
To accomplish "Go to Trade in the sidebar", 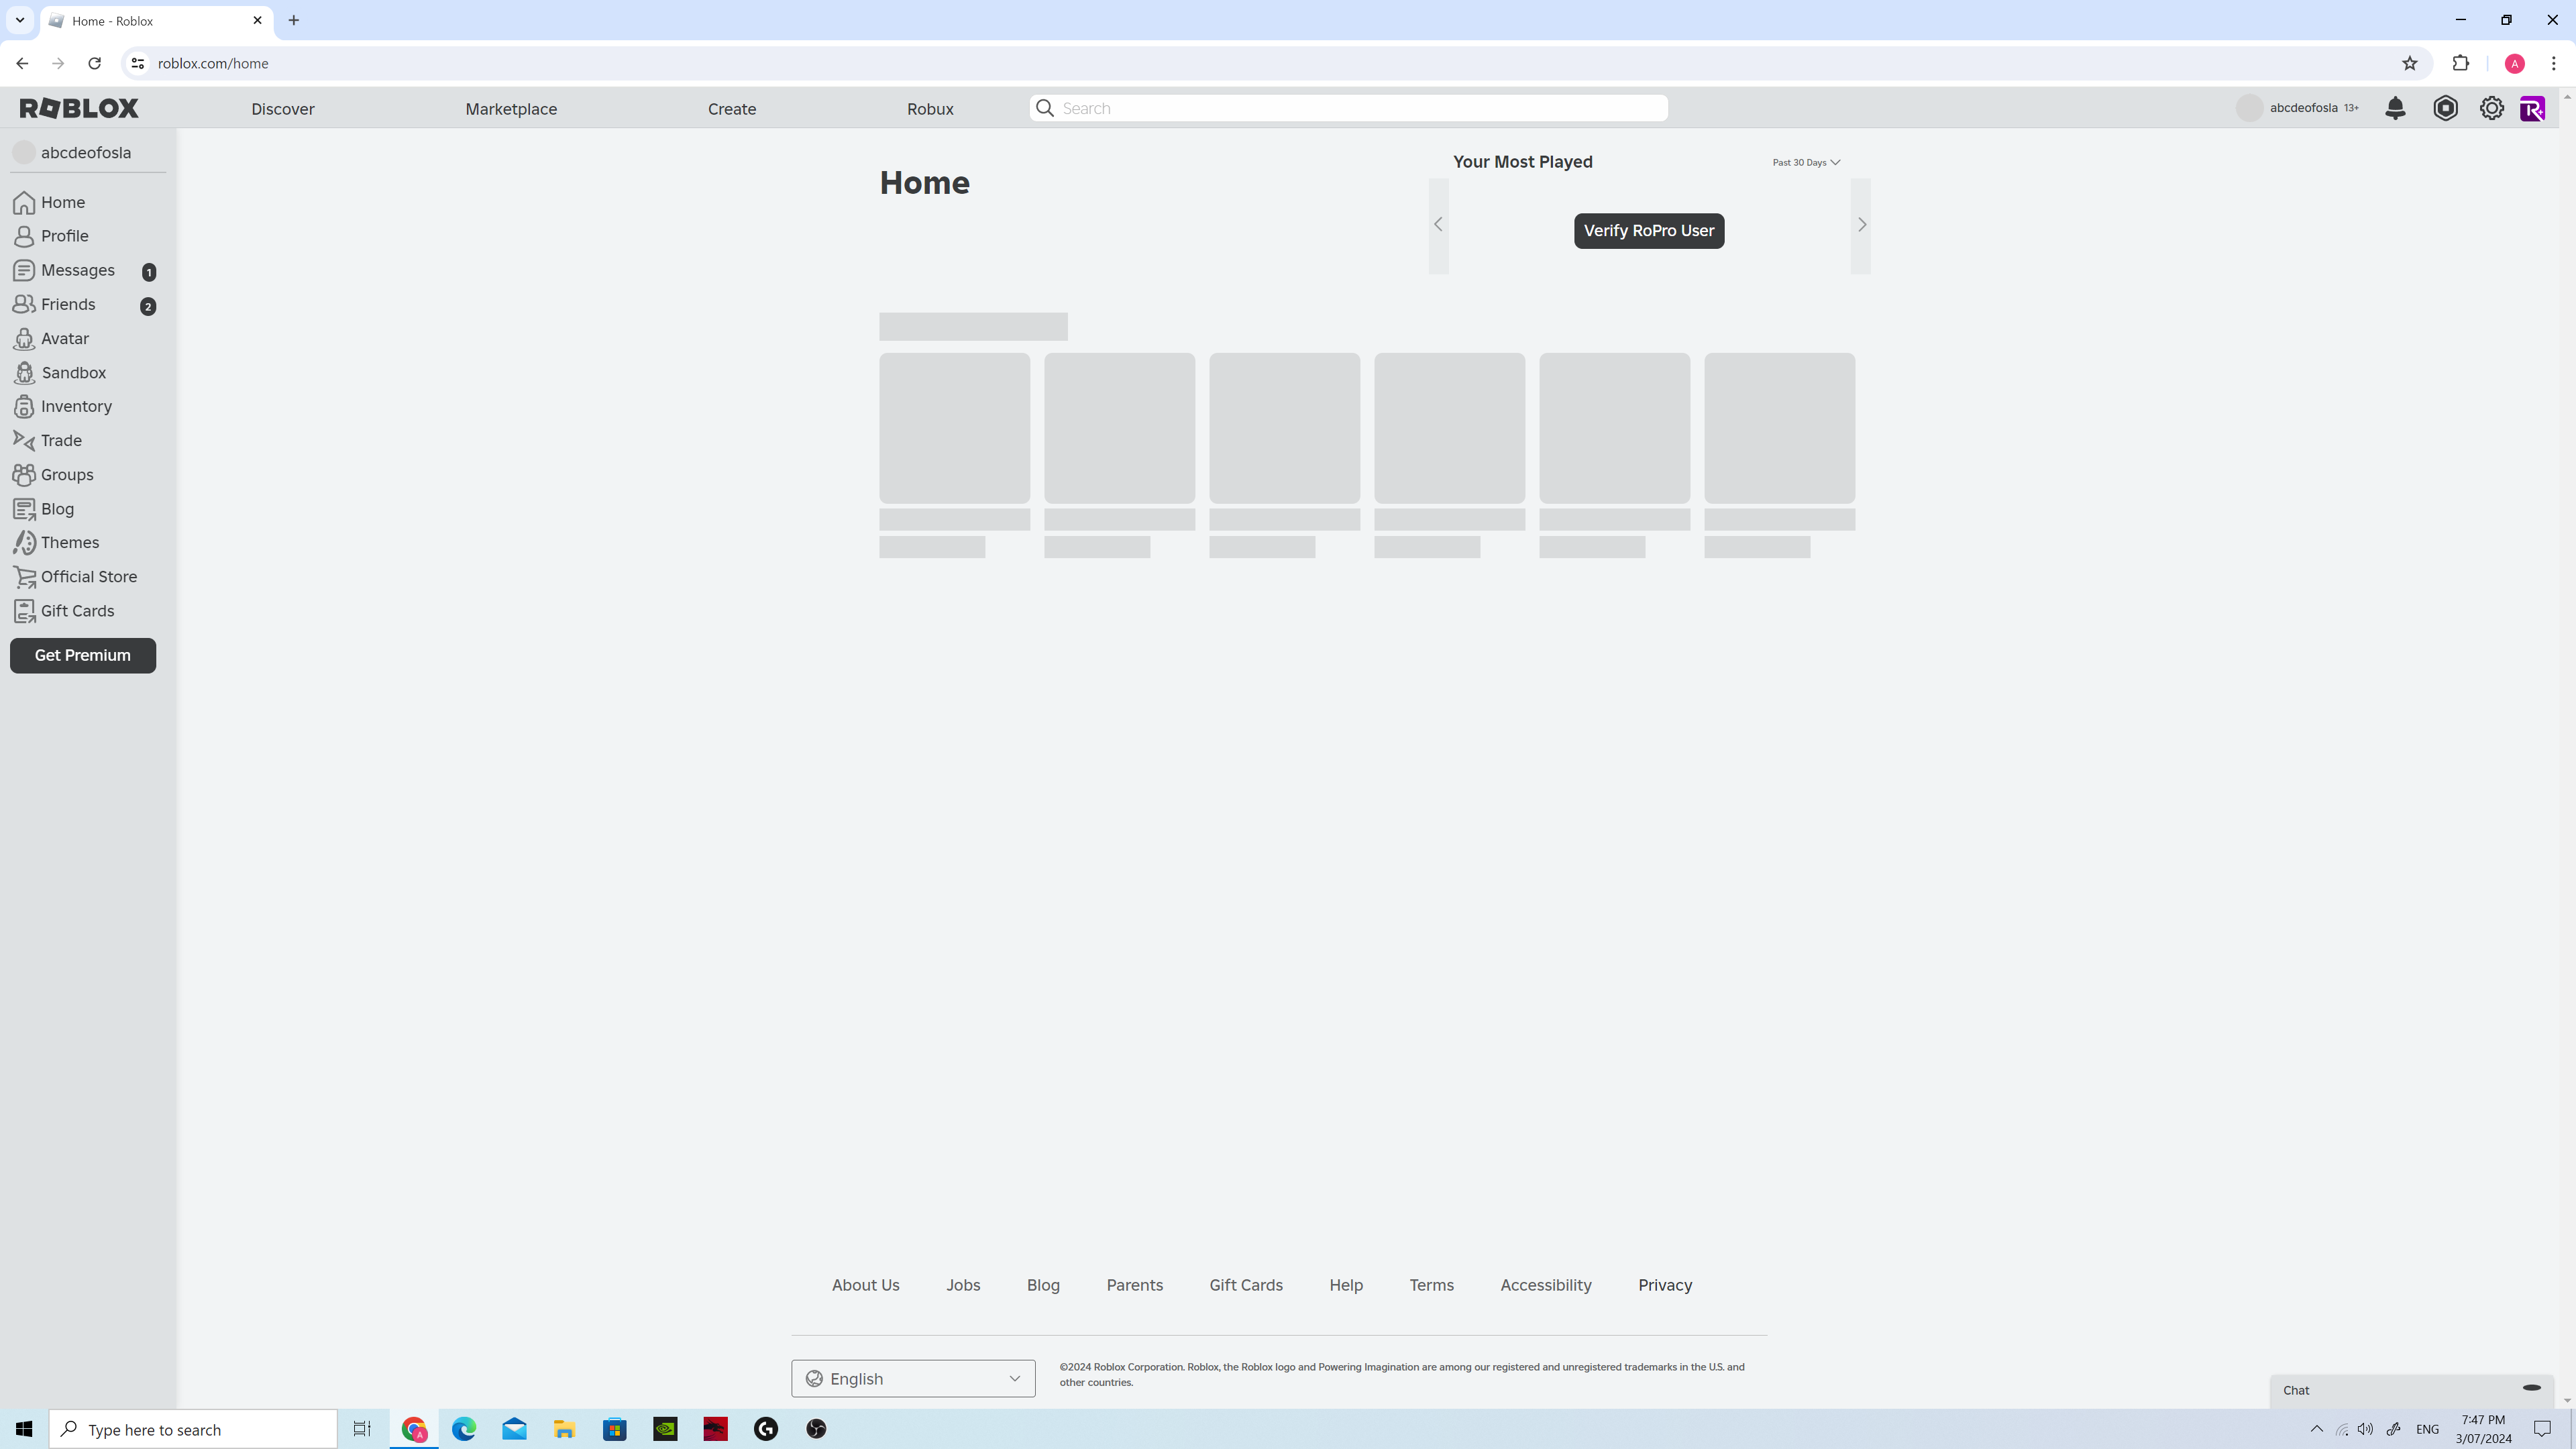I will click(x=60, y=441).
